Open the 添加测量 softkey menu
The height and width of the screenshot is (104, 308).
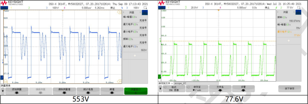[x=17, y=91]
